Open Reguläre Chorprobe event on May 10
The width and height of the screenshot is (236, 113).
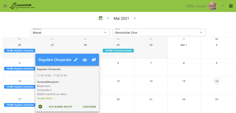click(x=20, y=87)
